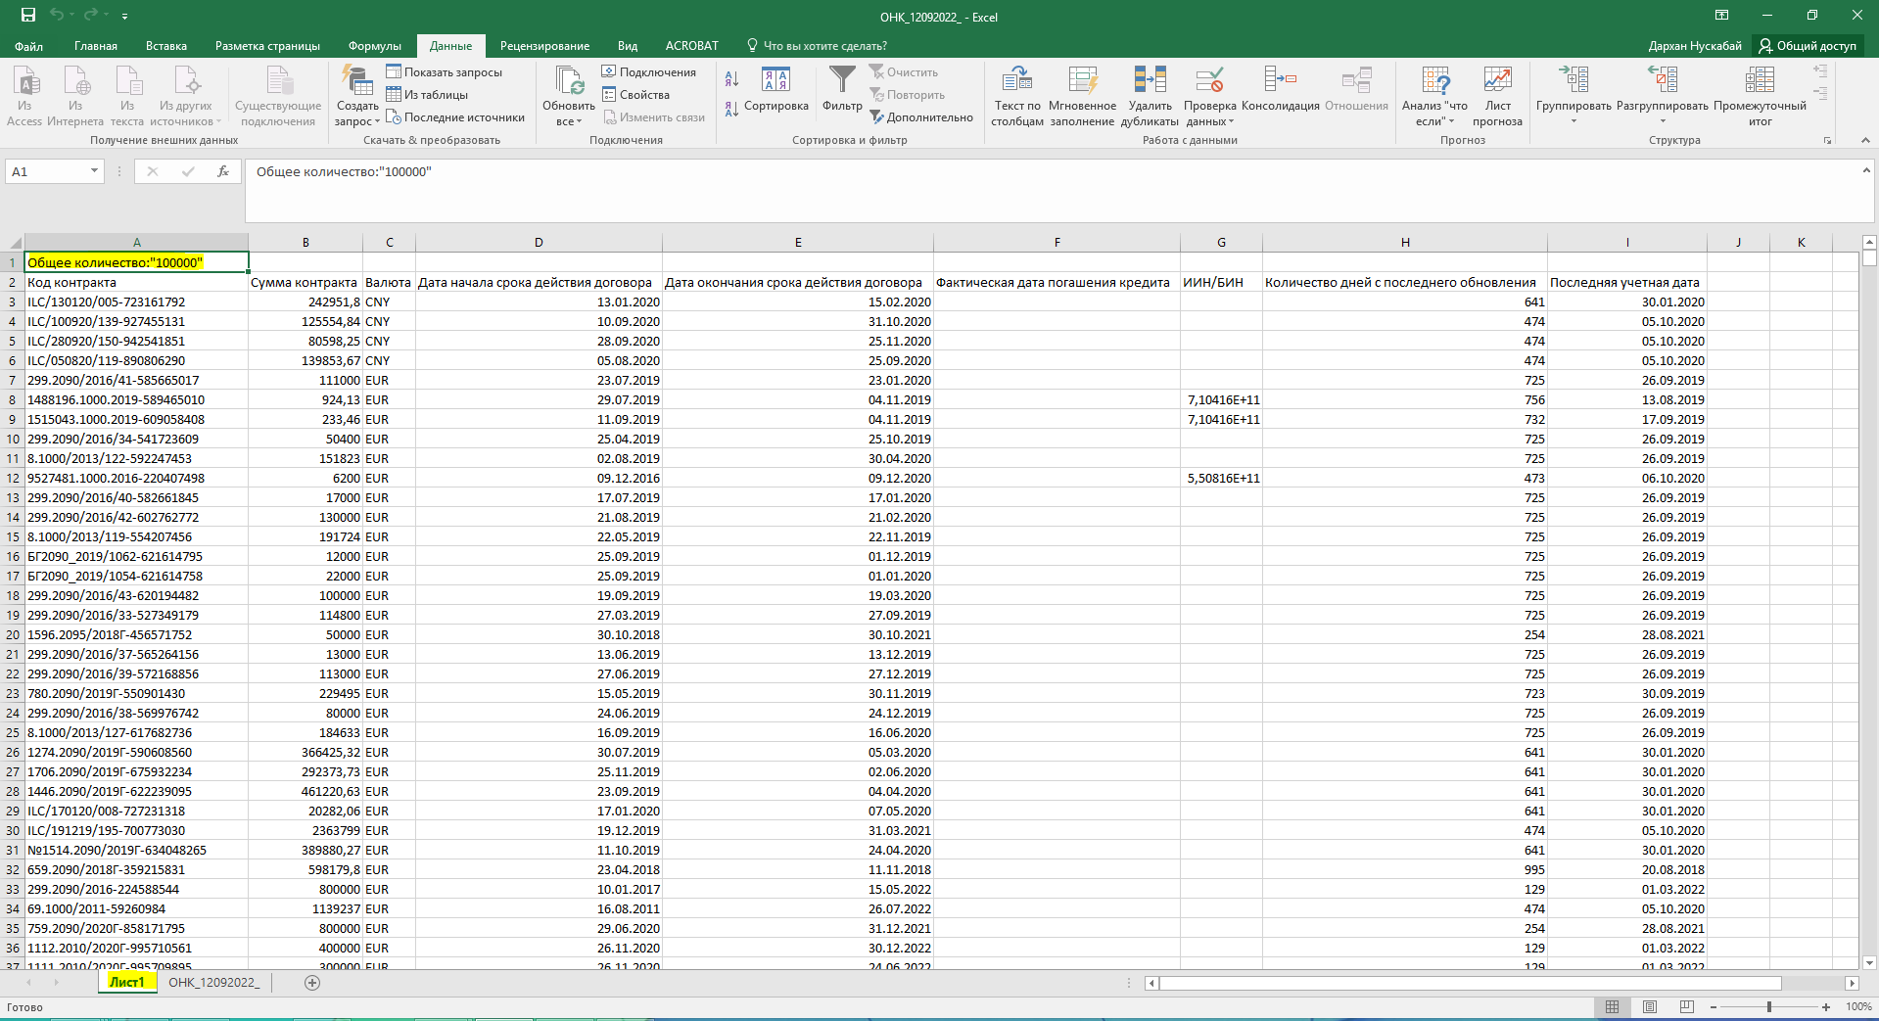Open the Формулы ribbon tab
This screenshot has height=1021, width=1879.
pyautogui.click(x=374, y=46)
